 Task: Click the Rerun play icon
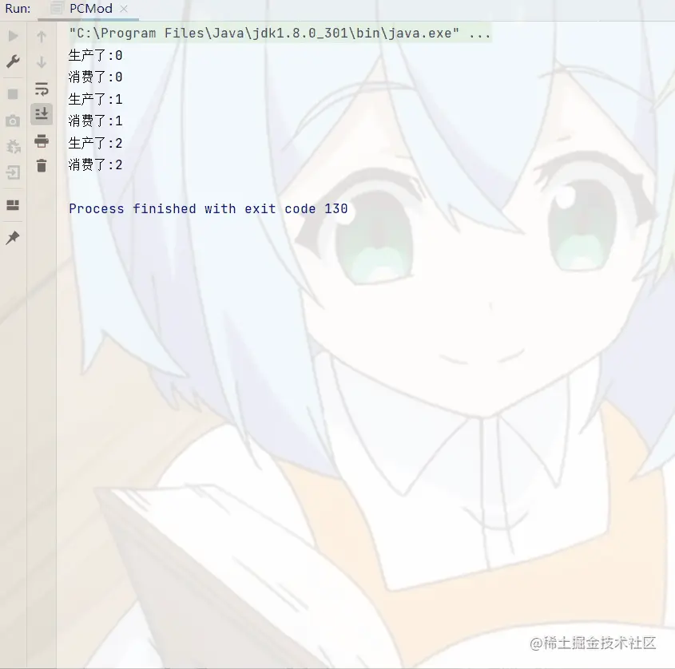[x=14, y=36]
